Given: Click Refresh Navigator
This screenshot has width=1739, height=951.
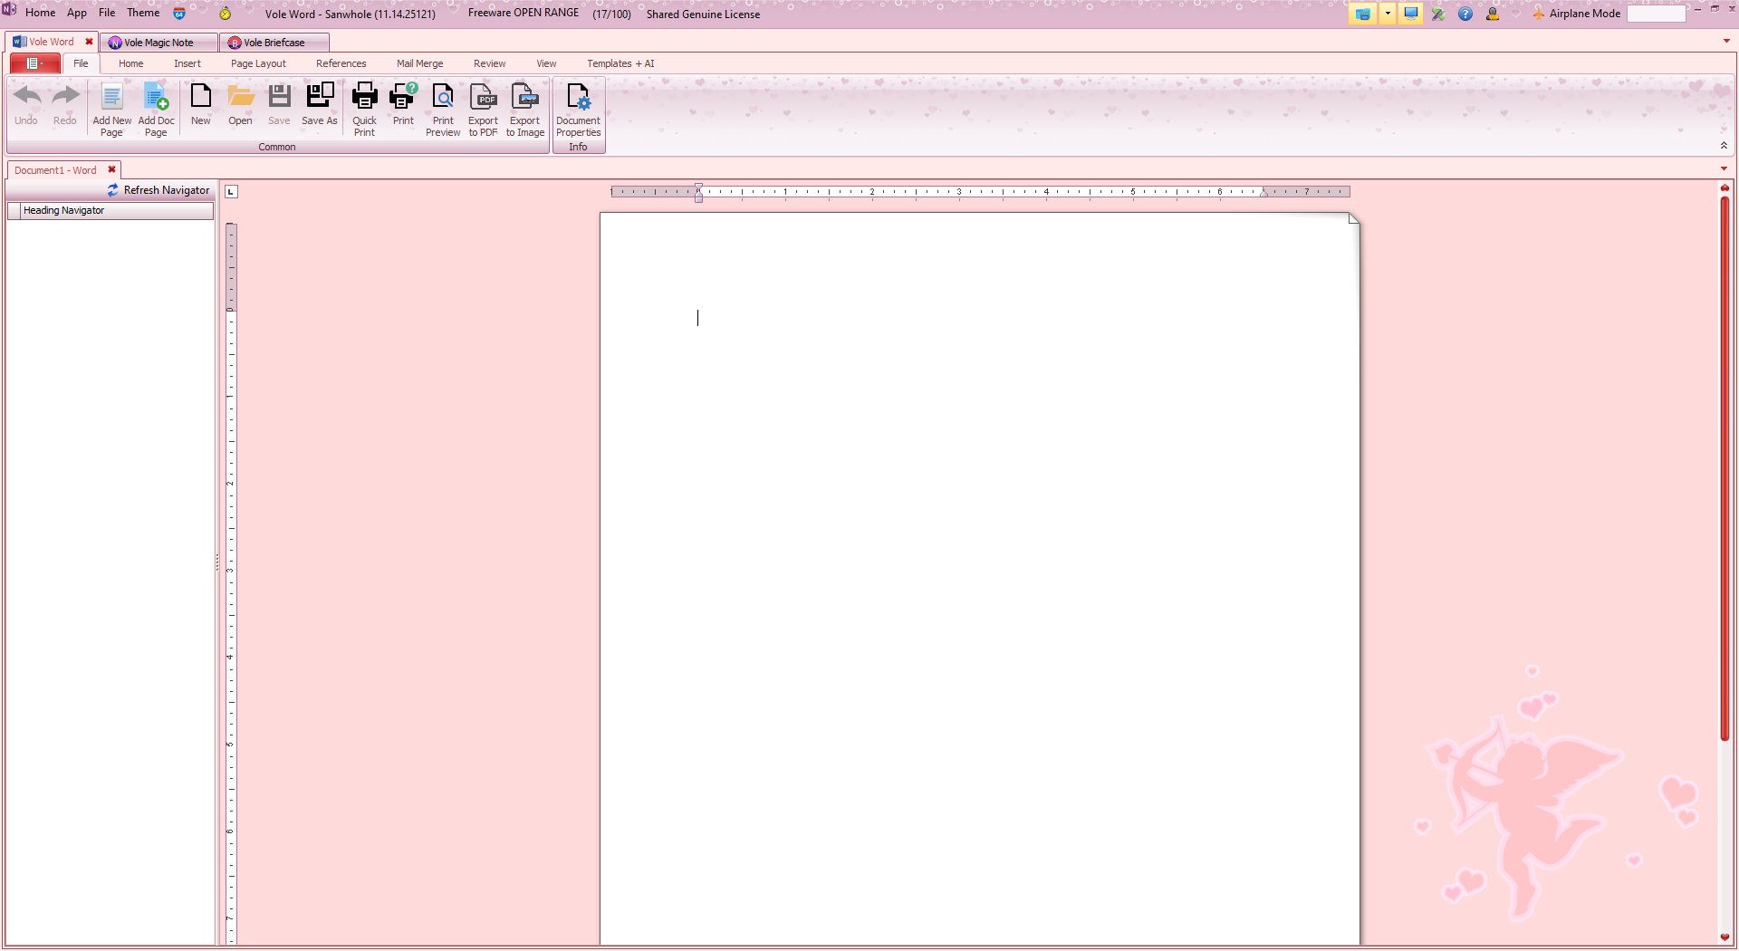Looking at the screenshot, I should pyautogui.click(x=158, y=190).
